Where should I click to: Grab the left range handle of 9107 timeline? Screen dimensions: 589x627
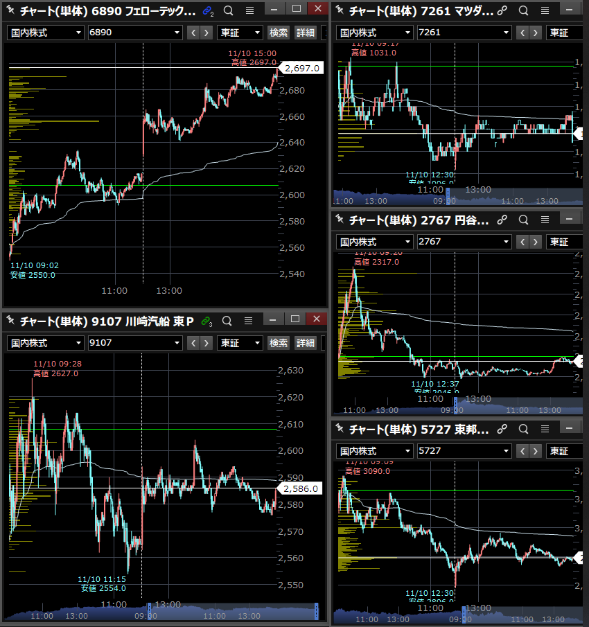pos(149,611)
